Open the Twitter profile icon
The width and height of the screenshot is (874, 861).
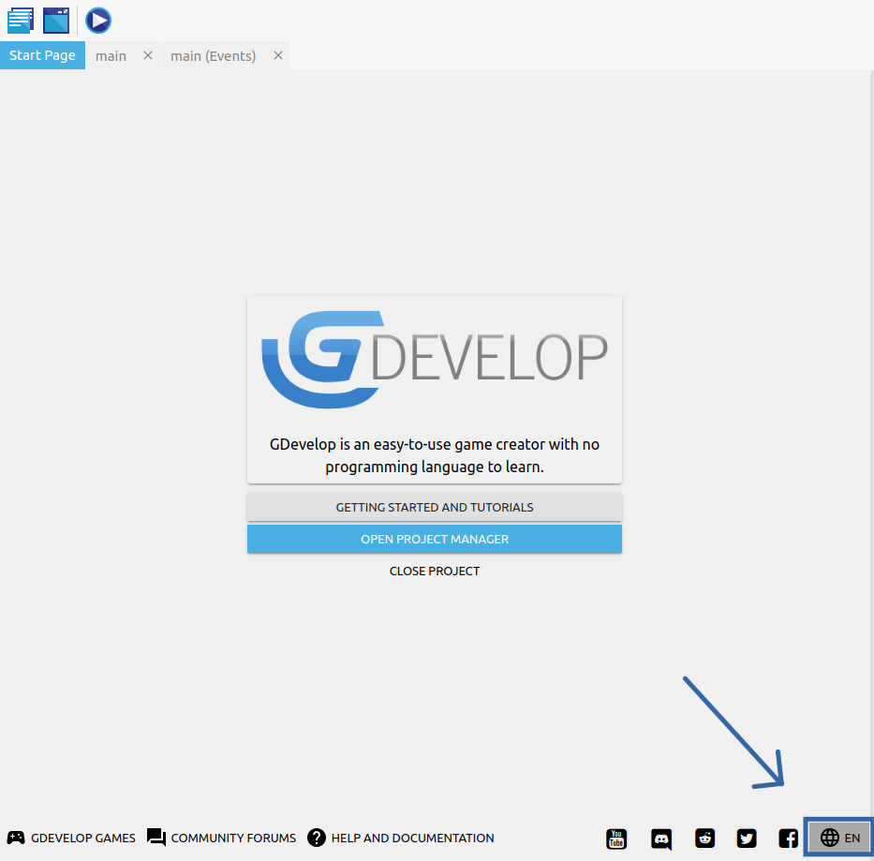[x=747, y=839]
